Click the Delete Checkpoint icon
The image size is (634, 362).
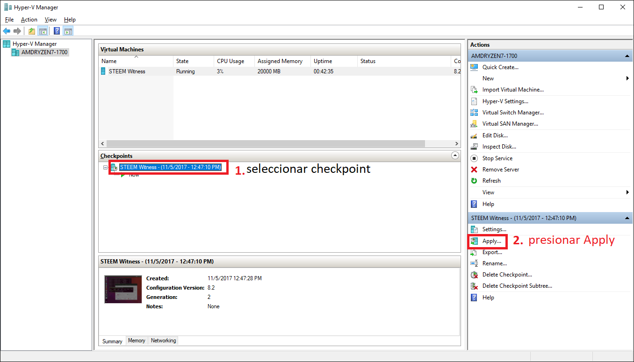(474, 275)
